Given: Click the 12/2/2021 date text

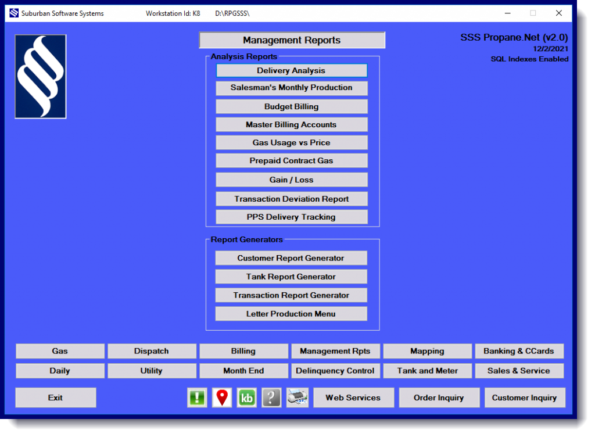Looking at the screenshot, I should pyautogui.click(x=550, y=49).
